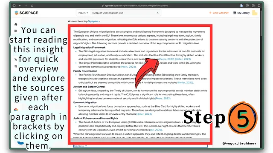The image size is (273, 153).
Task: Open the library icon in left sidebar
Action: click(16, 31)
